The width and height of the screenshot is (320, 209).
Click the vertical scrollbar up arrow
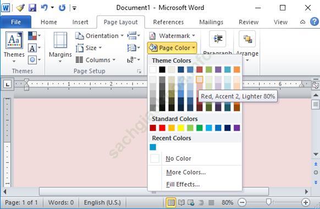point(316,95)
